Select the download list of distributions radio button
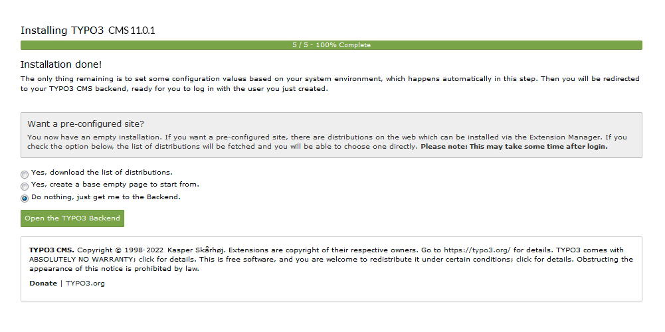 (x=25, y=174)
